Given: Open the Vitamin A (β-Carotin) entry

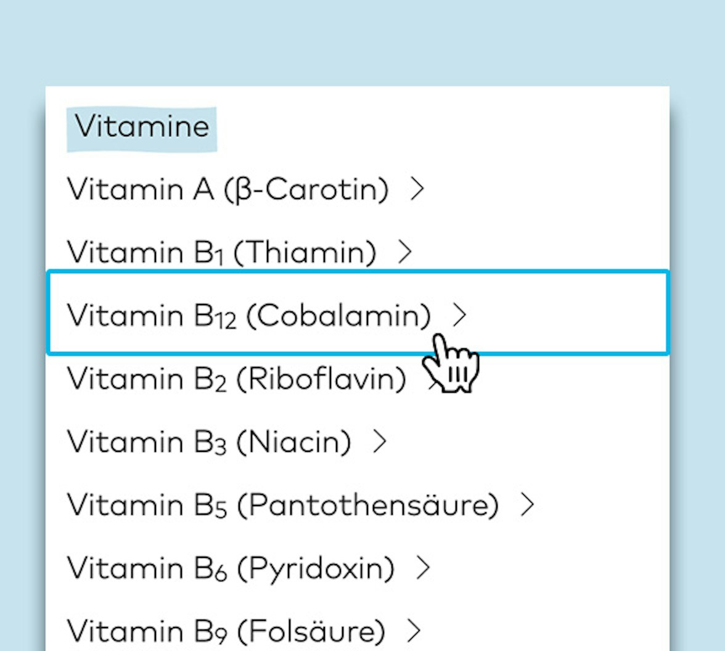Looking at the screenshot, I should (x=227, y=189).
